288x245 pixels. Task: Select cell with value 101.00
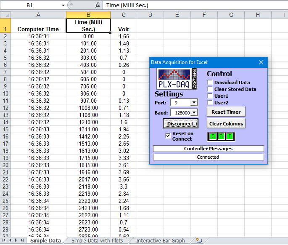coord(88,43)
